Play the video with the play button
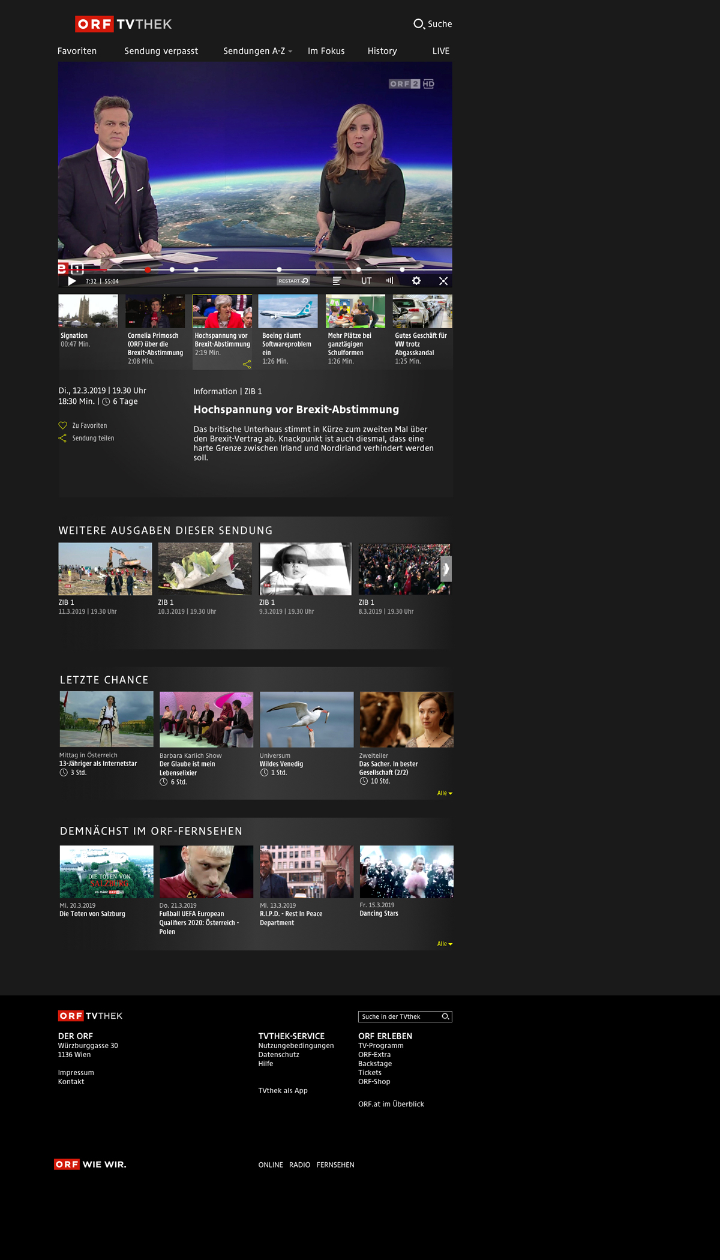This screenshot has height=1260, width=720. 72,281
